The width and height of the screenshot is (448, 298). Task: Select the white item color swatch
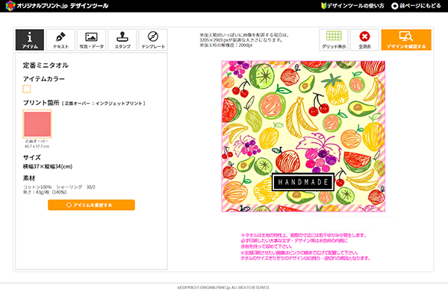(x=27, y=89)
